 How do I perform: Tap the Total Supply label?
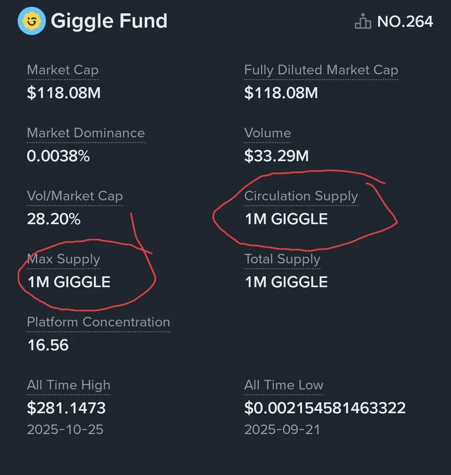click(x=283, y=259)
